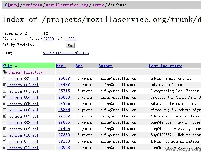This screenshot has height=152, width=201.
Task: Click the Set sticky revision button
Action: pos(70,46)
